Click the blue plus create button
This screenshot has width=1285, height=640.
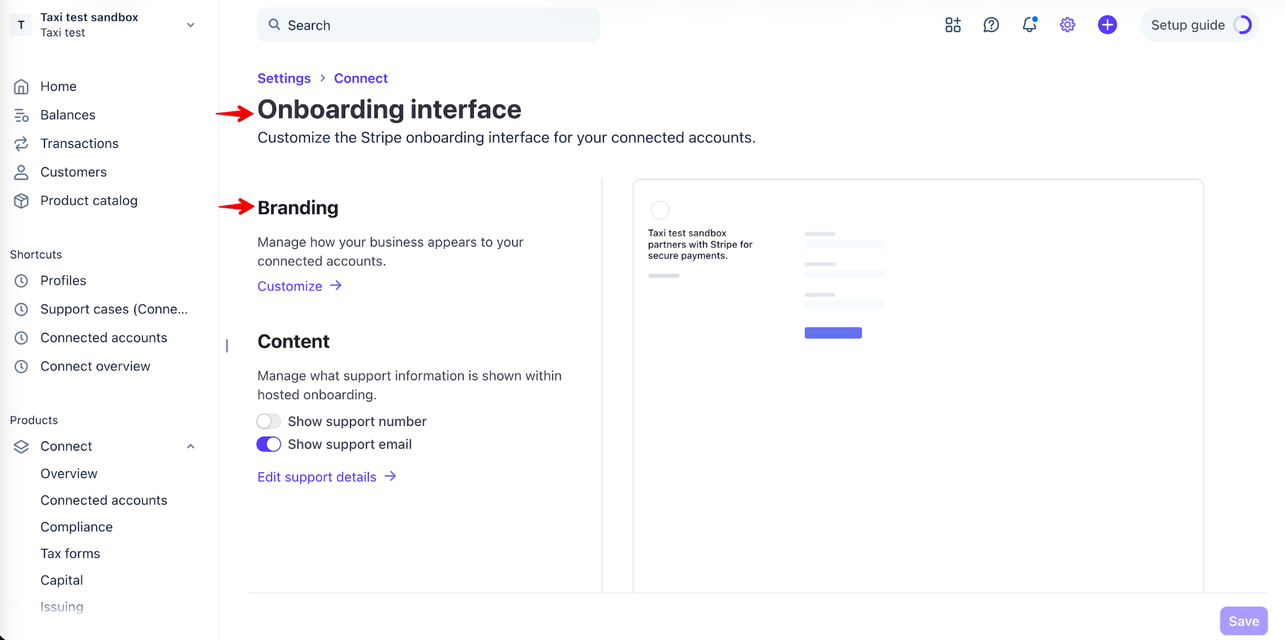1107,25
